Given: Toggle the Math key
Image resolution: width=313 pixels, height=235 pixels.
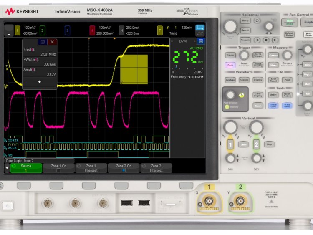Looking at the screenshot, I should (308, 84).
